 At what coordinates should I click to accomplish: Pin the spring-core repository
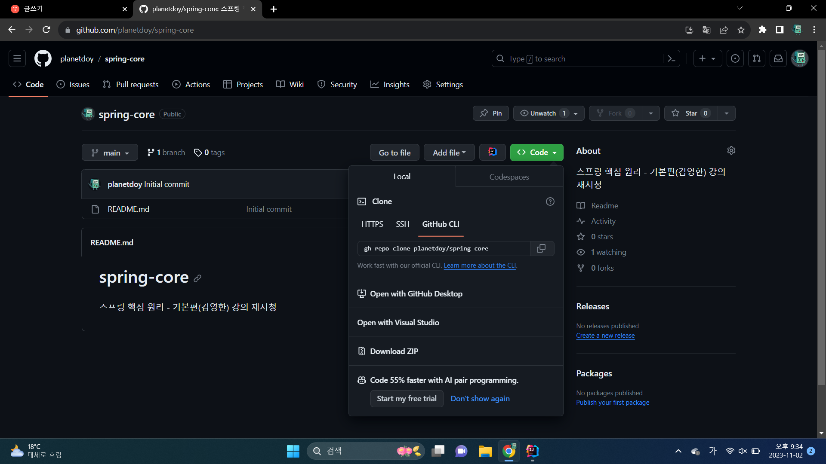coord(491,113)
